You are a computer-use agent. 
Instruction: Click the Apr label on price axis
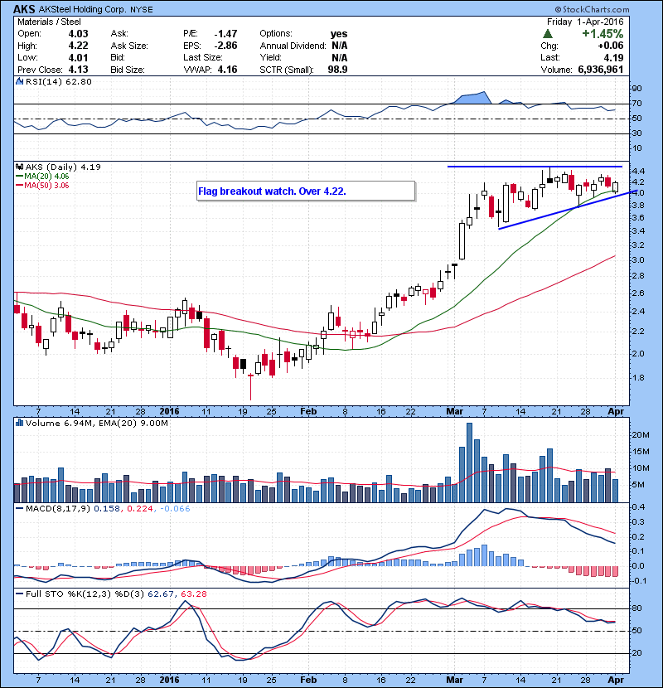click(616, 411)
